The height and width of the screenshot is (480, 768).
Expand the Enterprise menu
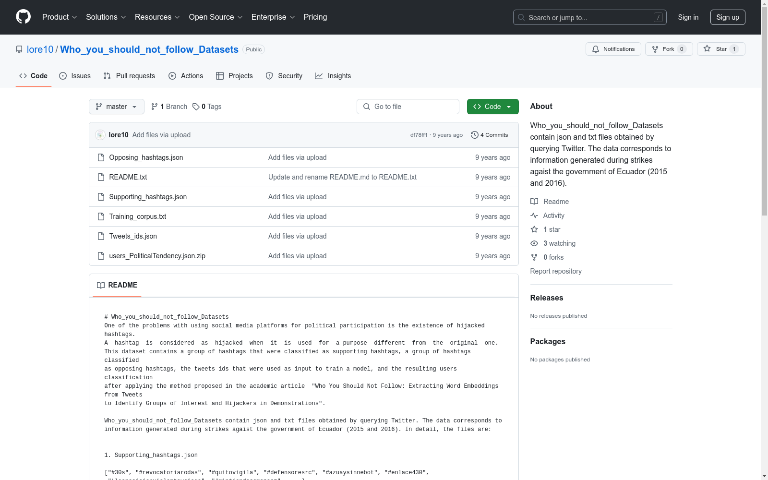pyautogui.click(x=273, y=17)
